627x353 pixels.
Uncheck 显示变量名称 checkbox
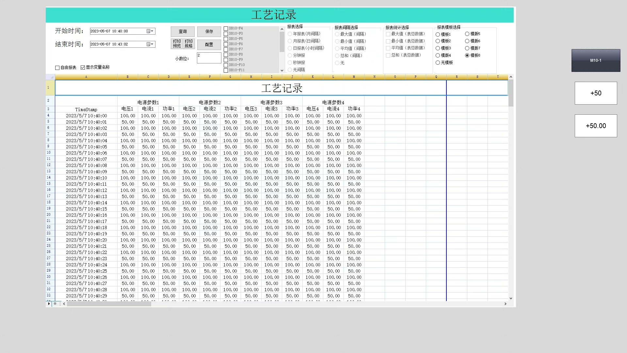[x=83, y=67]
